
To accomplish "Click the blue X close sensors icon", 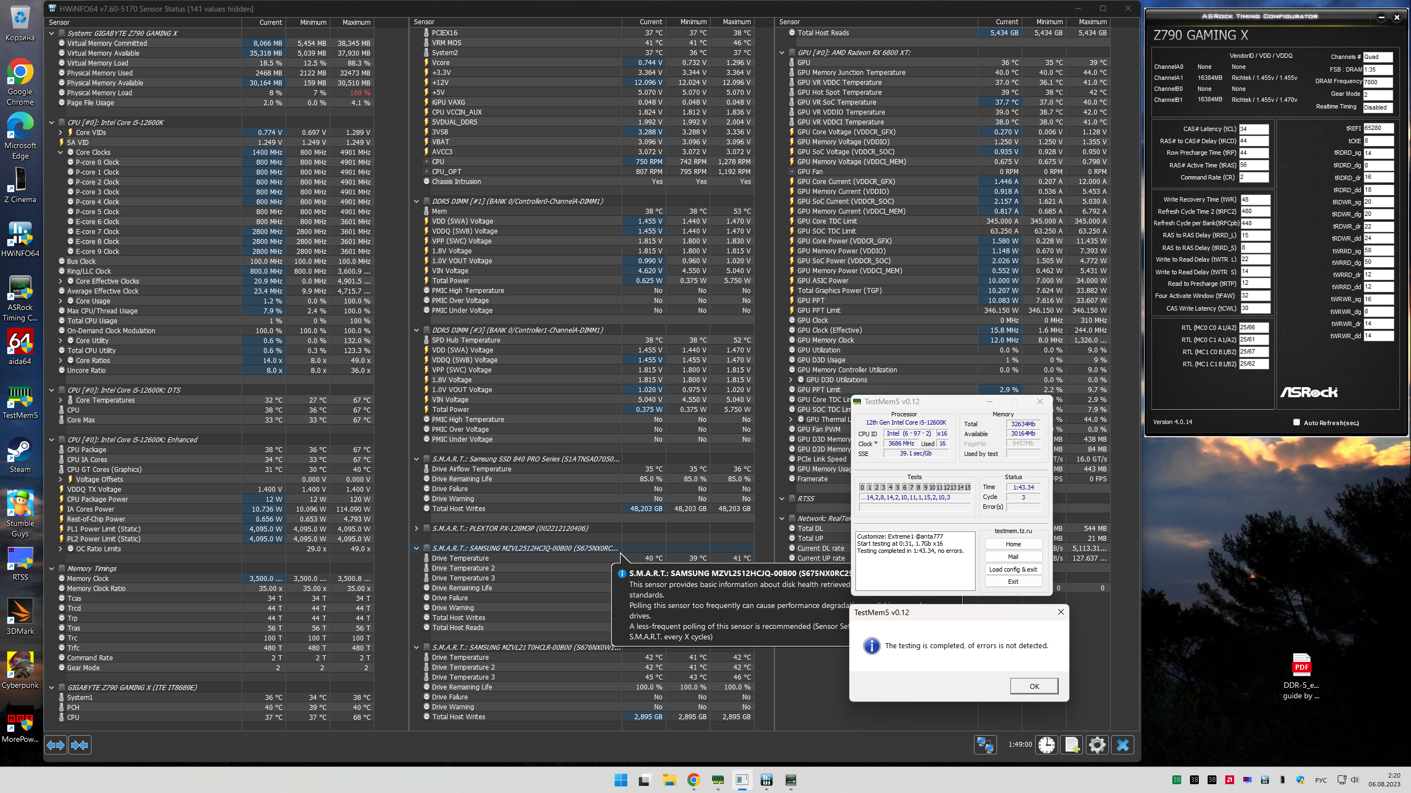I will click(x=1122, y=745).
